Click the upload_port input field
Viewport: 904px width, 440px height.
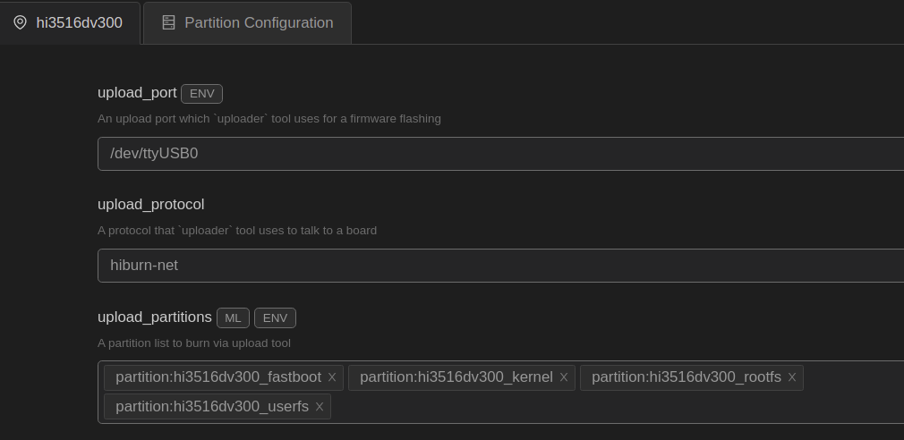pos(501,154)
